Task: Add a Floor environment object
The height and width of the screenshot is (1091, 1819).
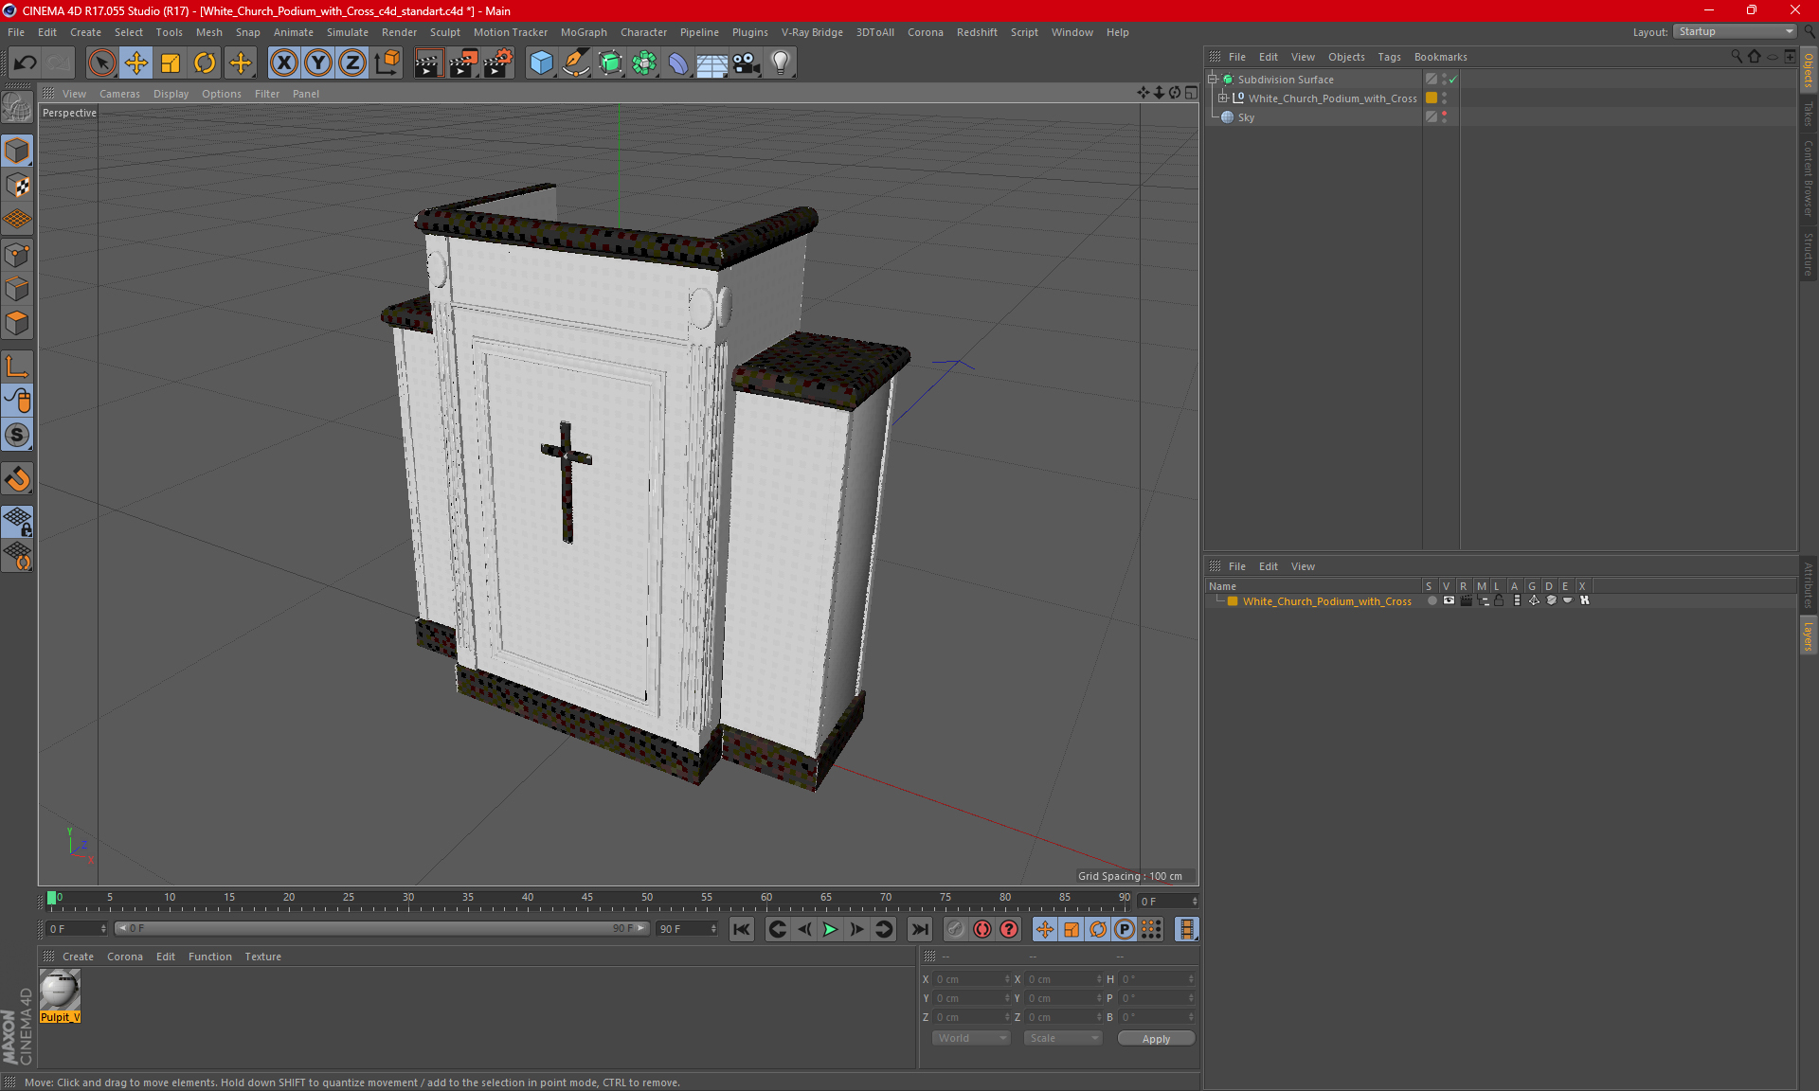Action: [711, 63]
